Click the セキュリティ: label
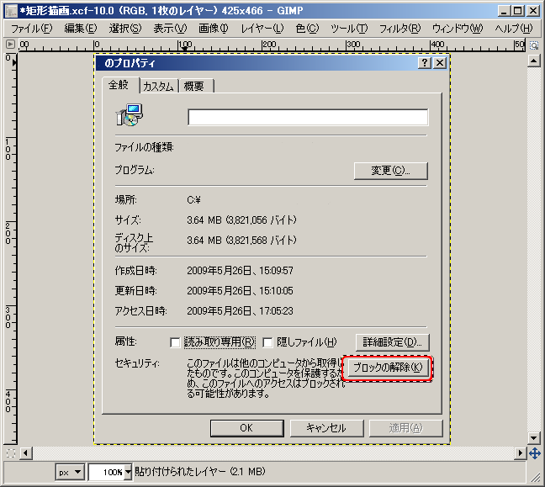545x487 pixels. tap(137, 363)
